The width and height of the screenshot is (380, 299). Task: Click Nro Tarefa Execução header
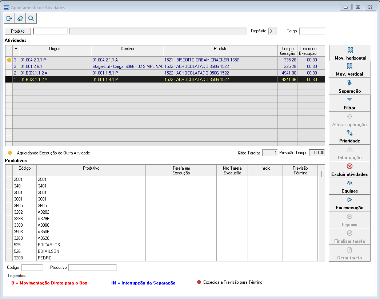232,170
